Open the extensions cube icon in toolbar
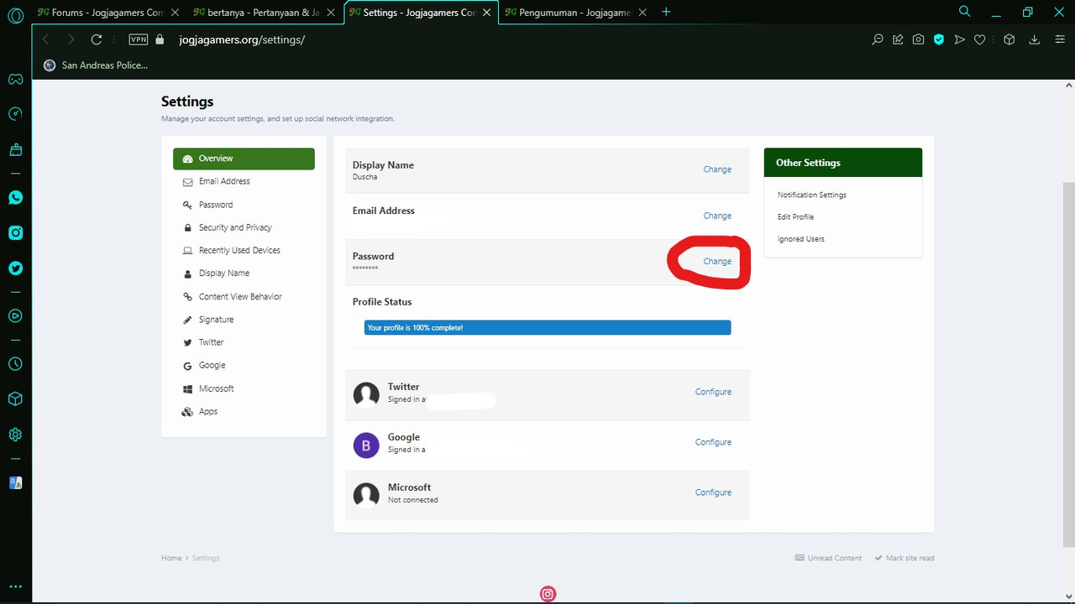The width and height of the screenshot is (1075, 604). pos(1009,39)
